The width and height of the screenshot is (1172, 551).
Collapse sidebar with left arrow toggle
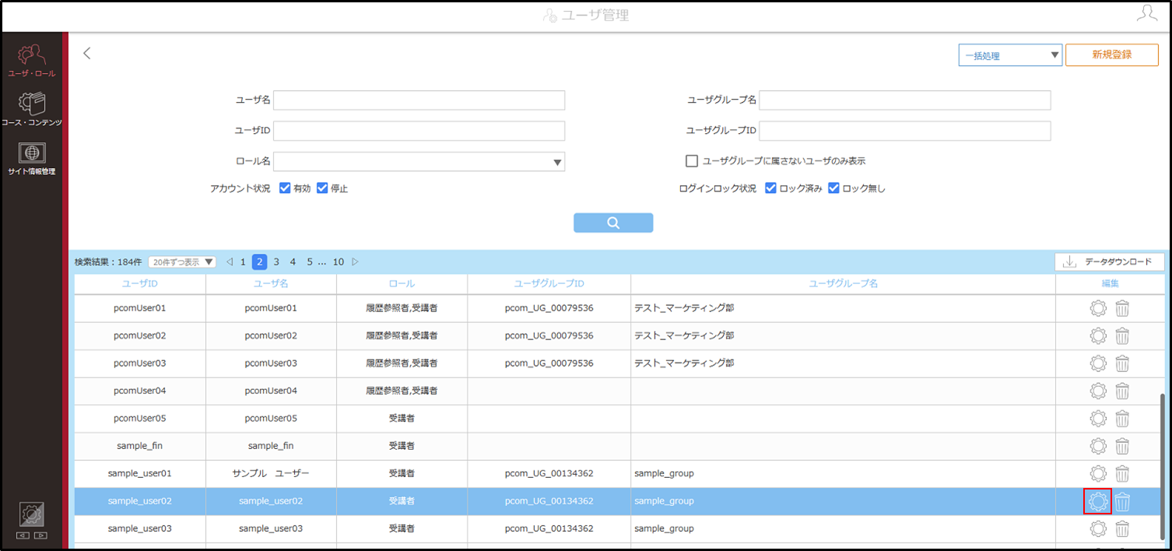pyautogui.click(x=23, y=535)
